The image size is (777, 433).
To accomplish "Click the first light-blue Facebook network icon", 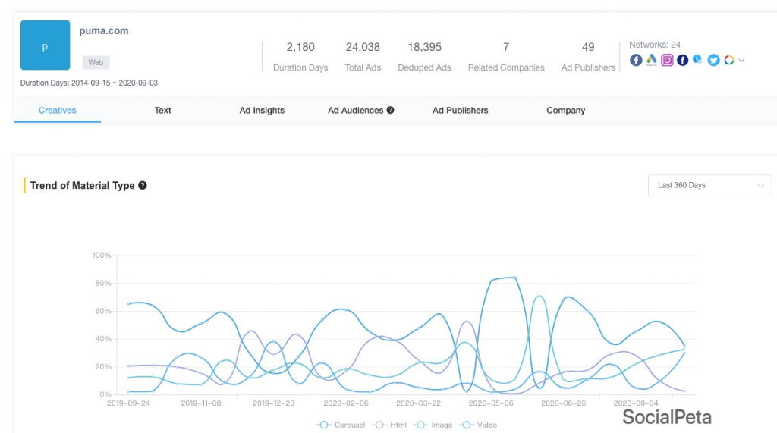I will click(636, 60).
